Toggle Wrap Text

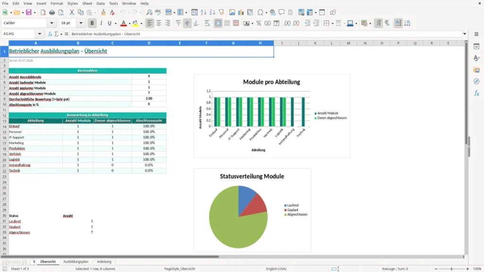coord(207,23)
